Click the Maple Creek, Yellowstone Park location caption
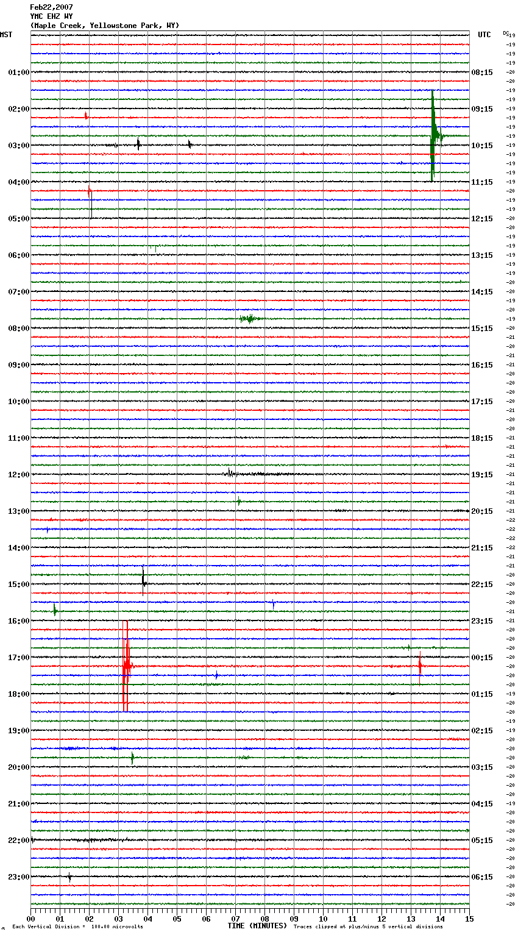 point(104,26)
